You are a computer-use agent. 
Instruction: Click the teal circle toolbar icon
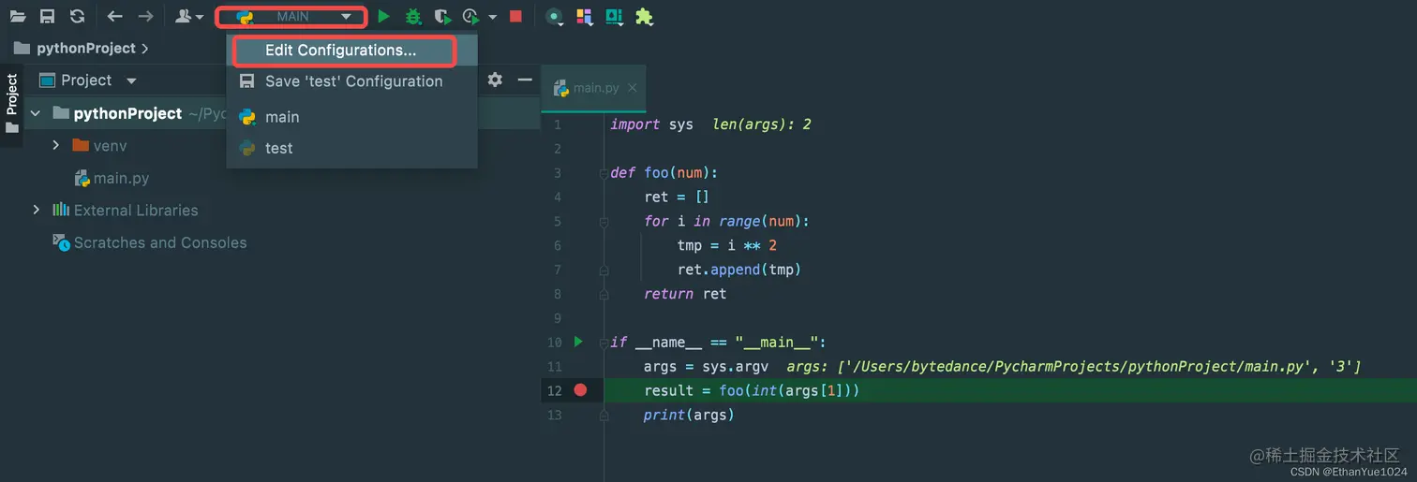pos(555,16)
